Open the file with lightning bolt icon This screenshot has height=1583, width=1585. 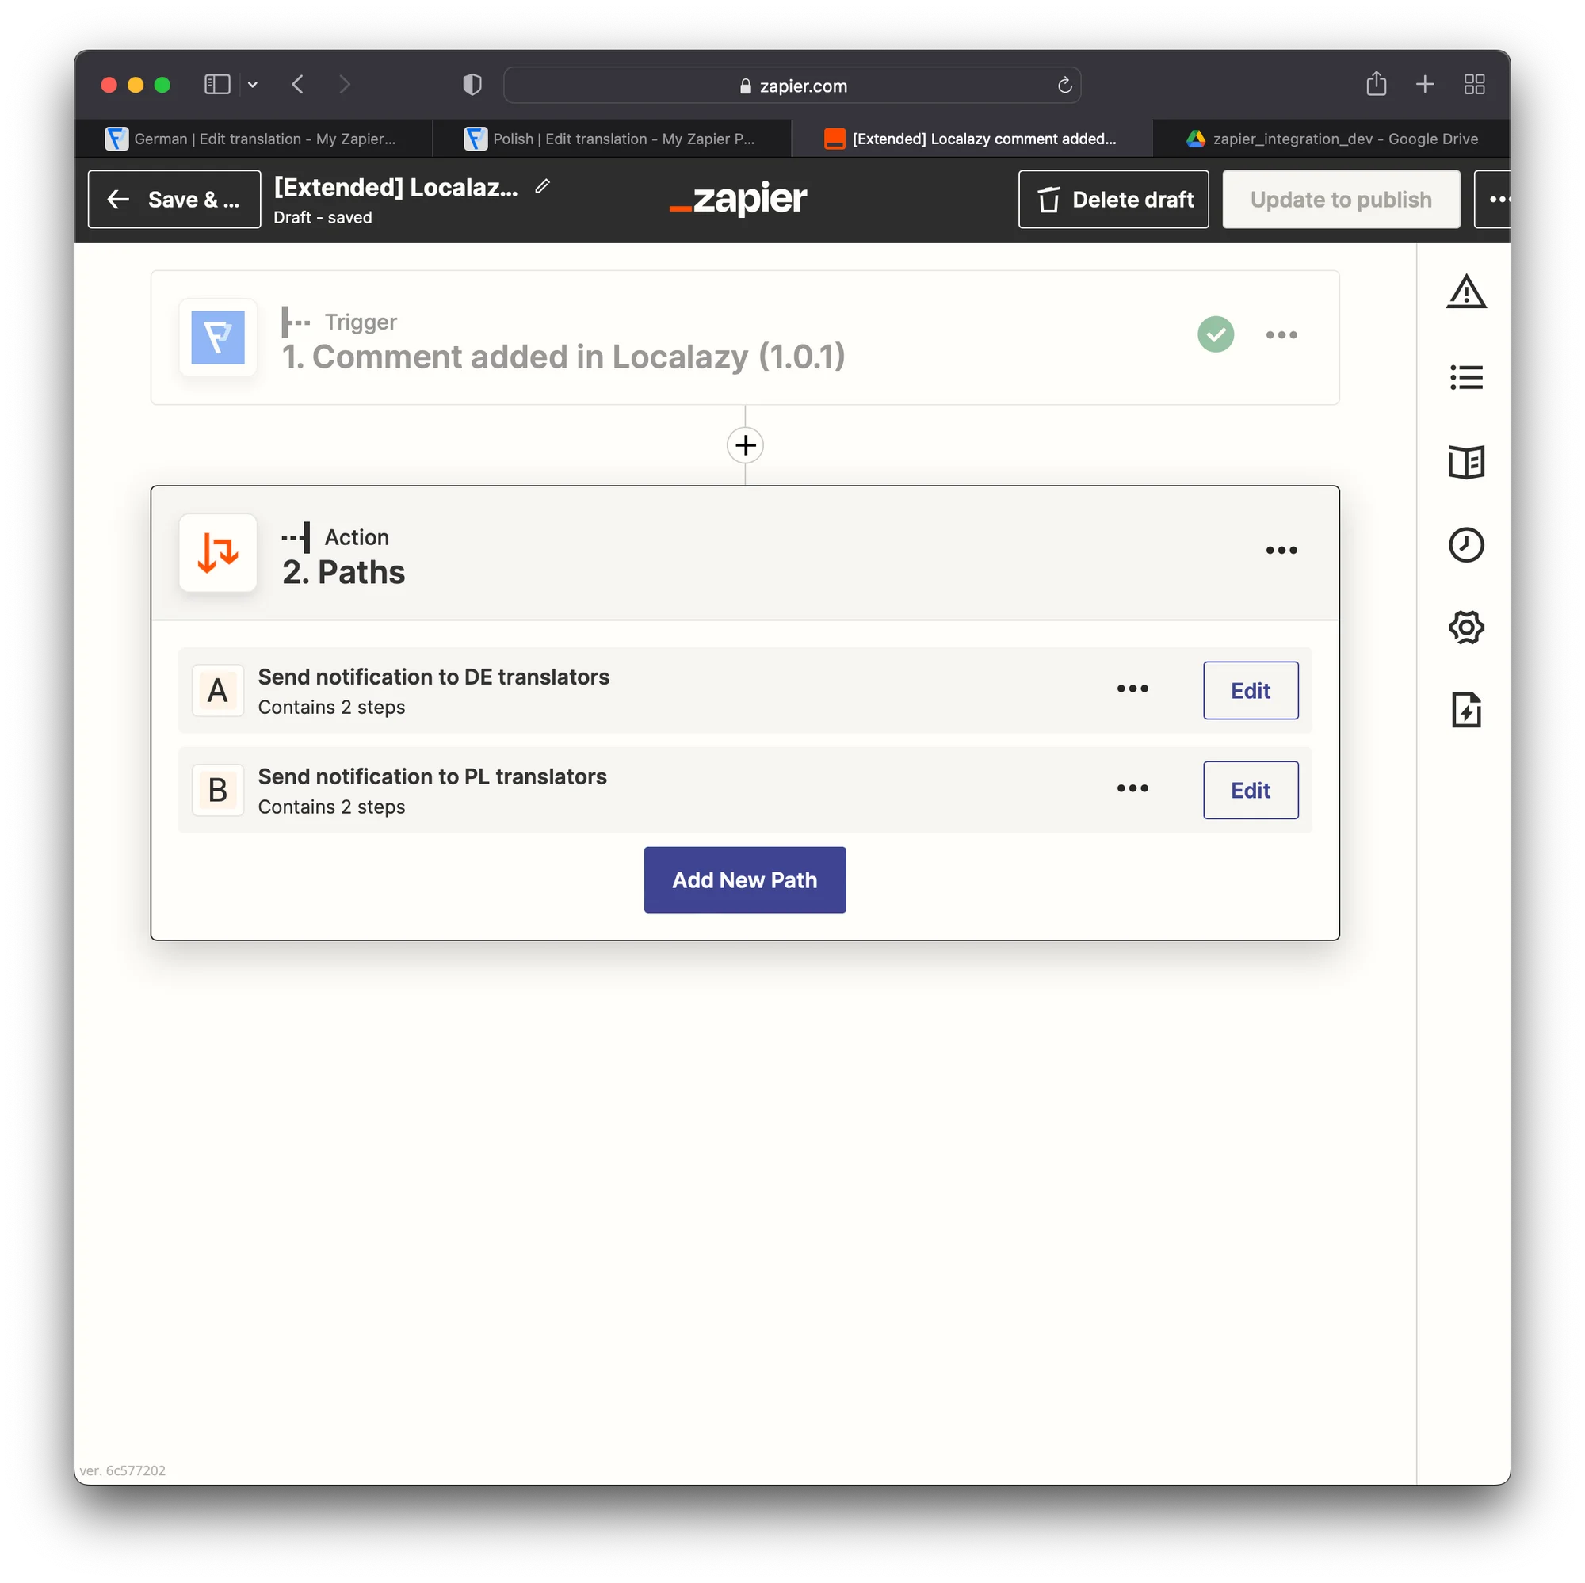coord(1465,709)
